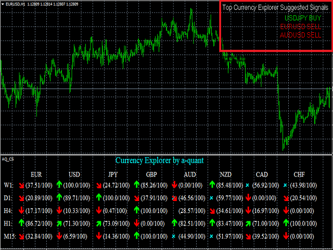Click the NZD column header
333x250 pixels.
tap(225, 175)
